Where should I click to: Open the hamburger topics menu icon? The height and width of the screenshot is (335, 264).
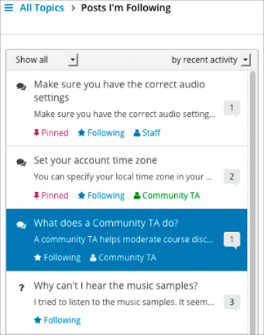[9, 8]
